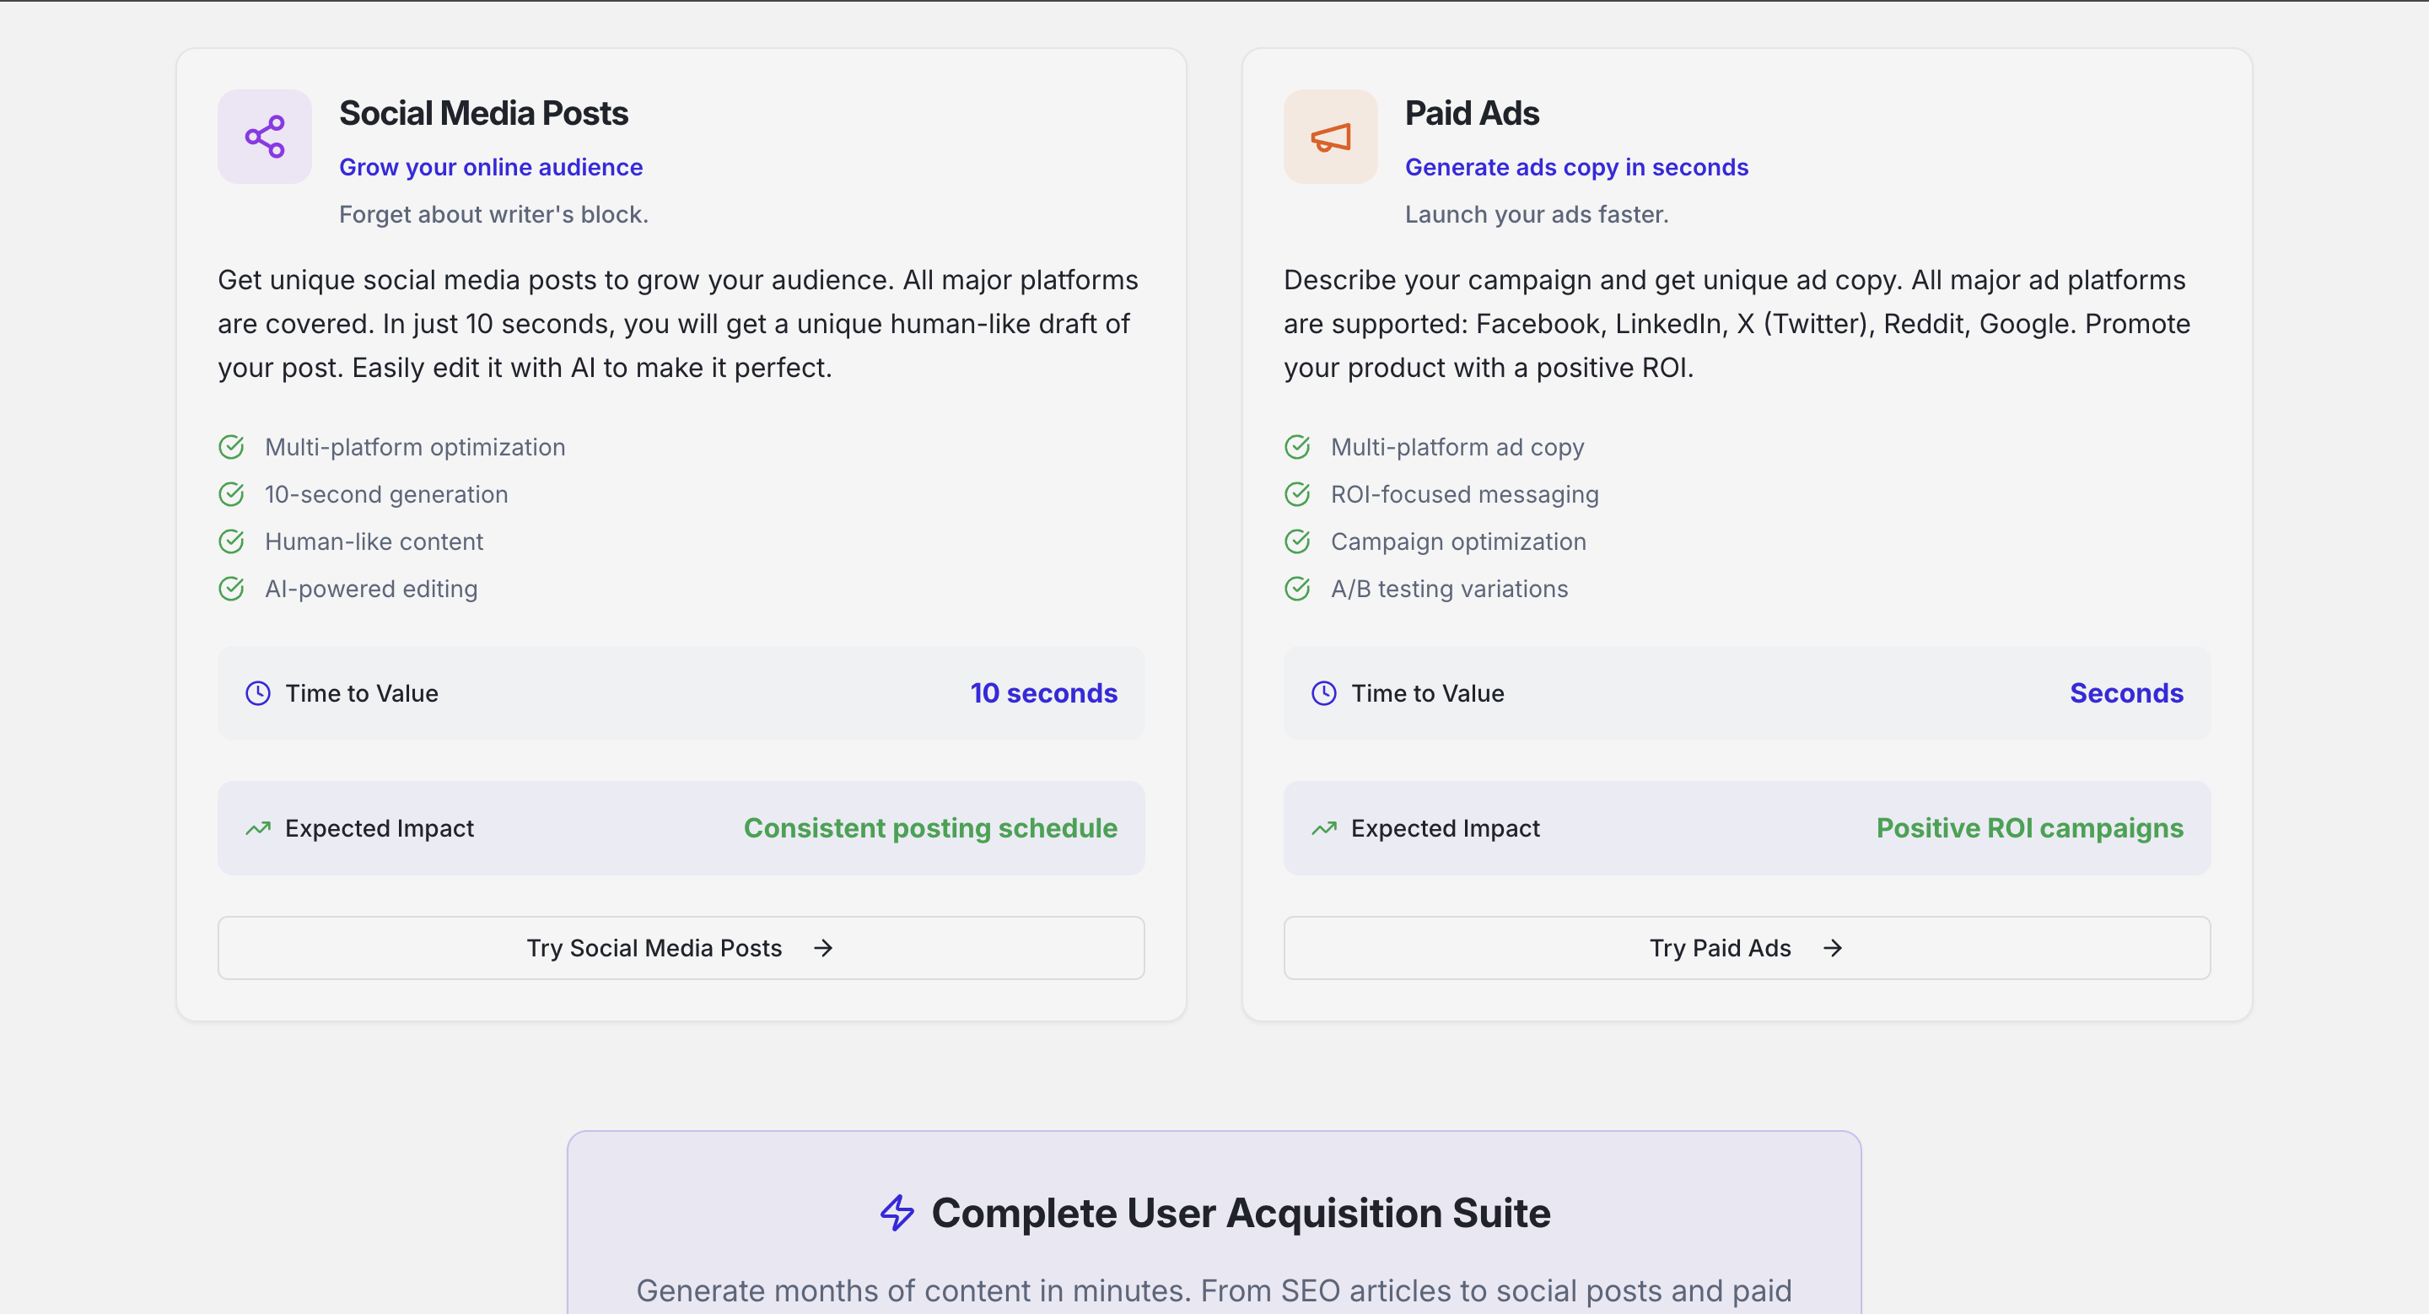
Task: Open the Generate ads copy in seconds link
Action: pyautogui.click(x=1575, y=167)
